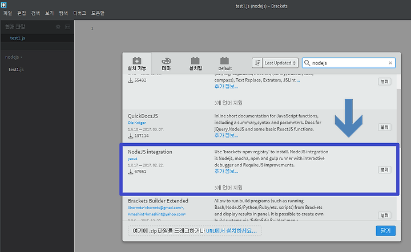Close the dialog with 닫기 button
411x252 pixels.
tap(385, 230)
